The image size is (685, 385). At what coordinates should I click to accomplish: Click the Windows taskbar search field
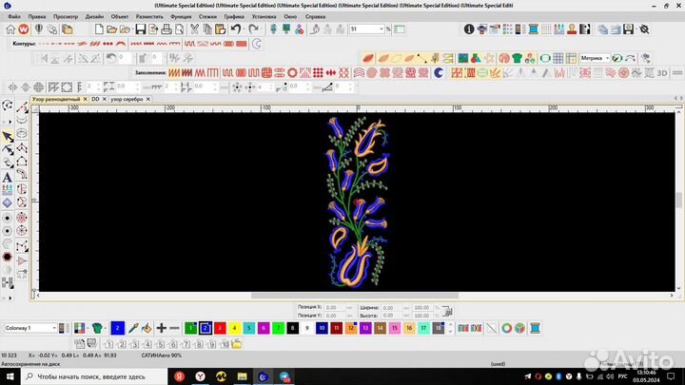coord(95,376)
